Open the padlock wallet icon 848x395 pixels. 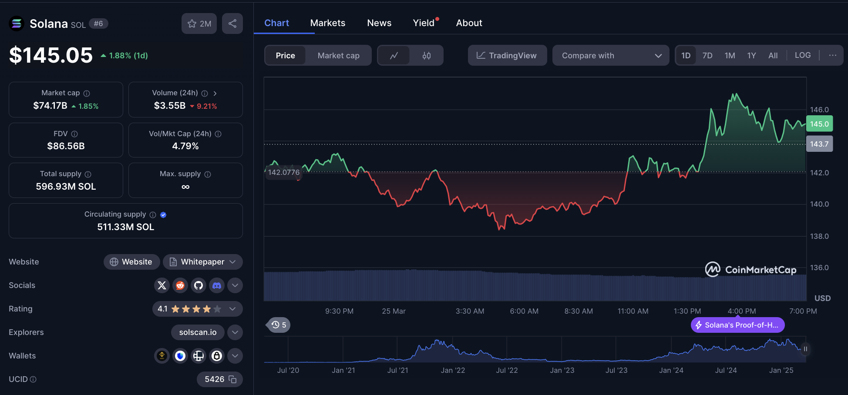(x=217, y=356)
